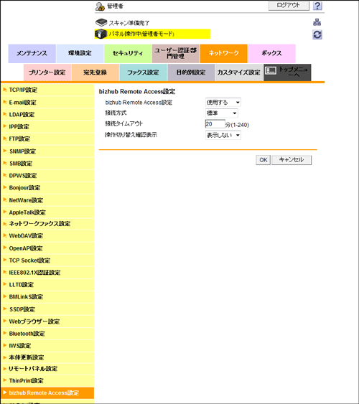Open the connection method dropdown

(x=221, y=113)
